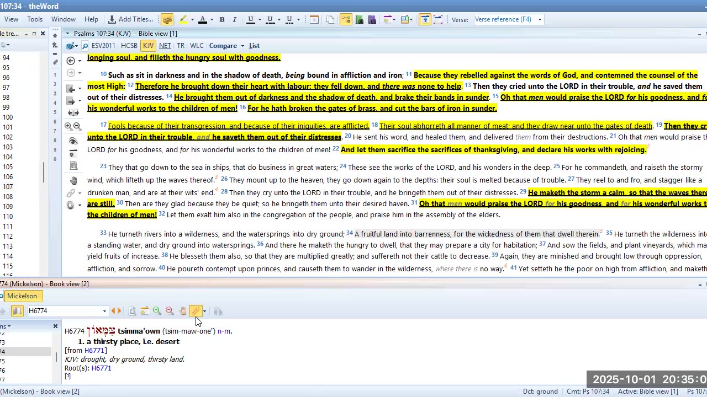Open the Tools menu
This screenshot has width=707, height=397.
(x=34, y=19)
